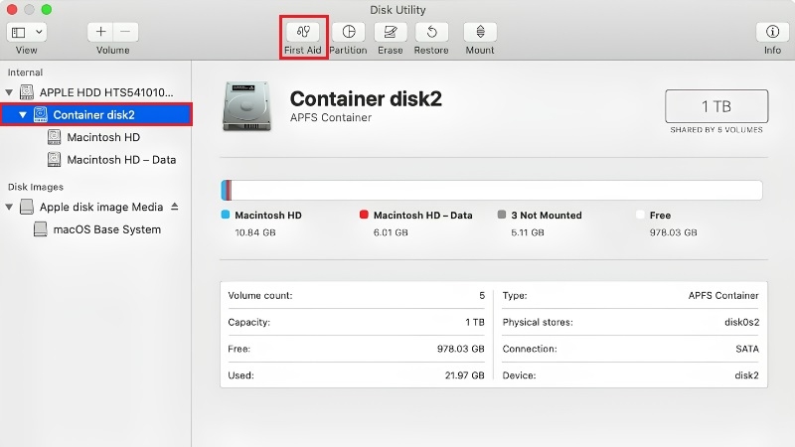Click the red Macintosh HD – Data swatch
Screen dimensions: 795x447
coord(364,215)
